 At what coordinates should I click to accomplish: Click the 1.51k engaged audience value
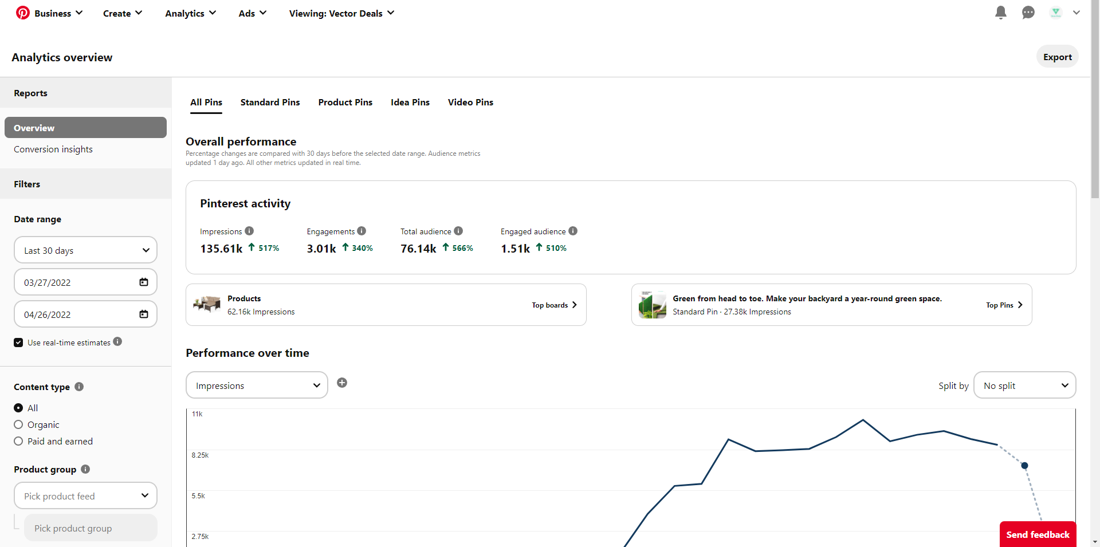tap(516, 249)
